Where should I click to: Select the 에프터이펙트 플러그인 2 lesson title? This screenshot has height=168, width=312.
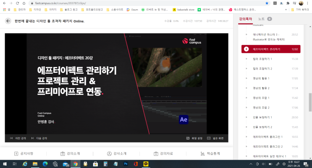coord(267,147)
